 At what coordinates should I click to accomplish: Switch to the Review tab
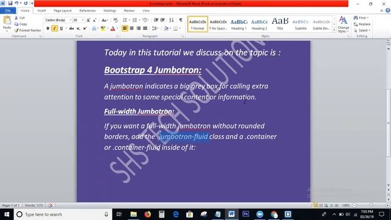pos(129,10)
